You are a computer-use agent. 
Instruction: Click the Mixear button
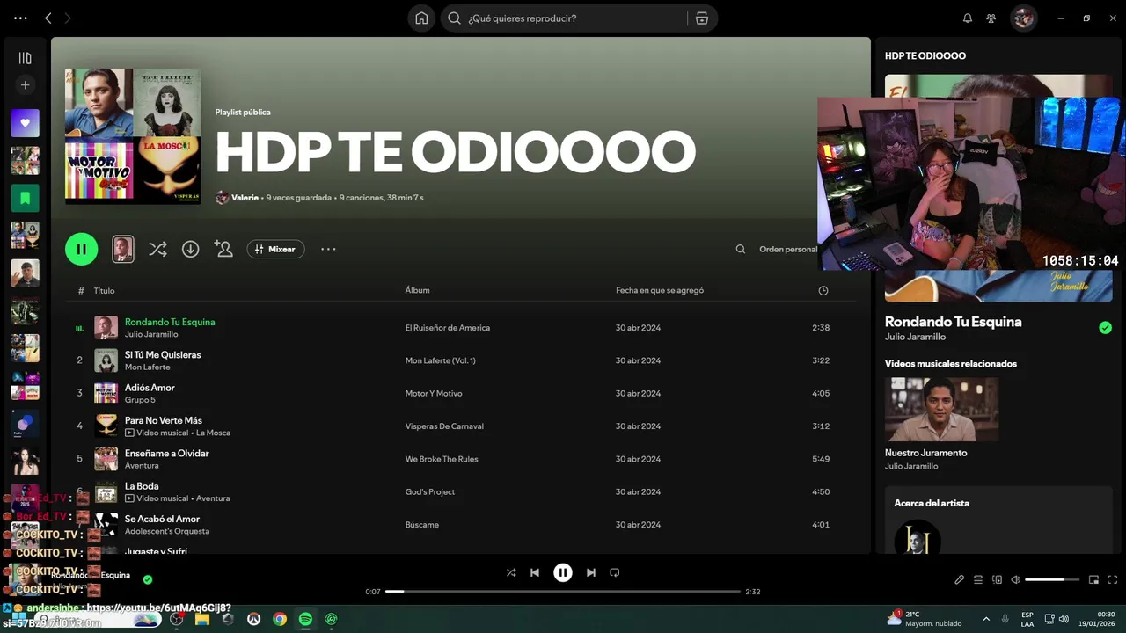pos(276,249)
